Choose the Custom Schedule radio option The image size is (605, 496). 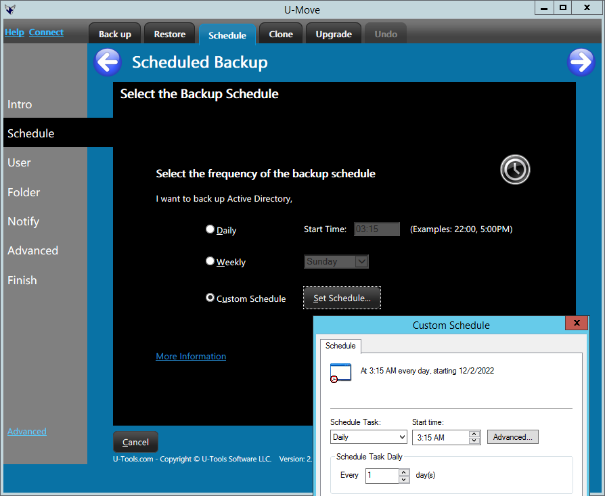tap(210, 298)
